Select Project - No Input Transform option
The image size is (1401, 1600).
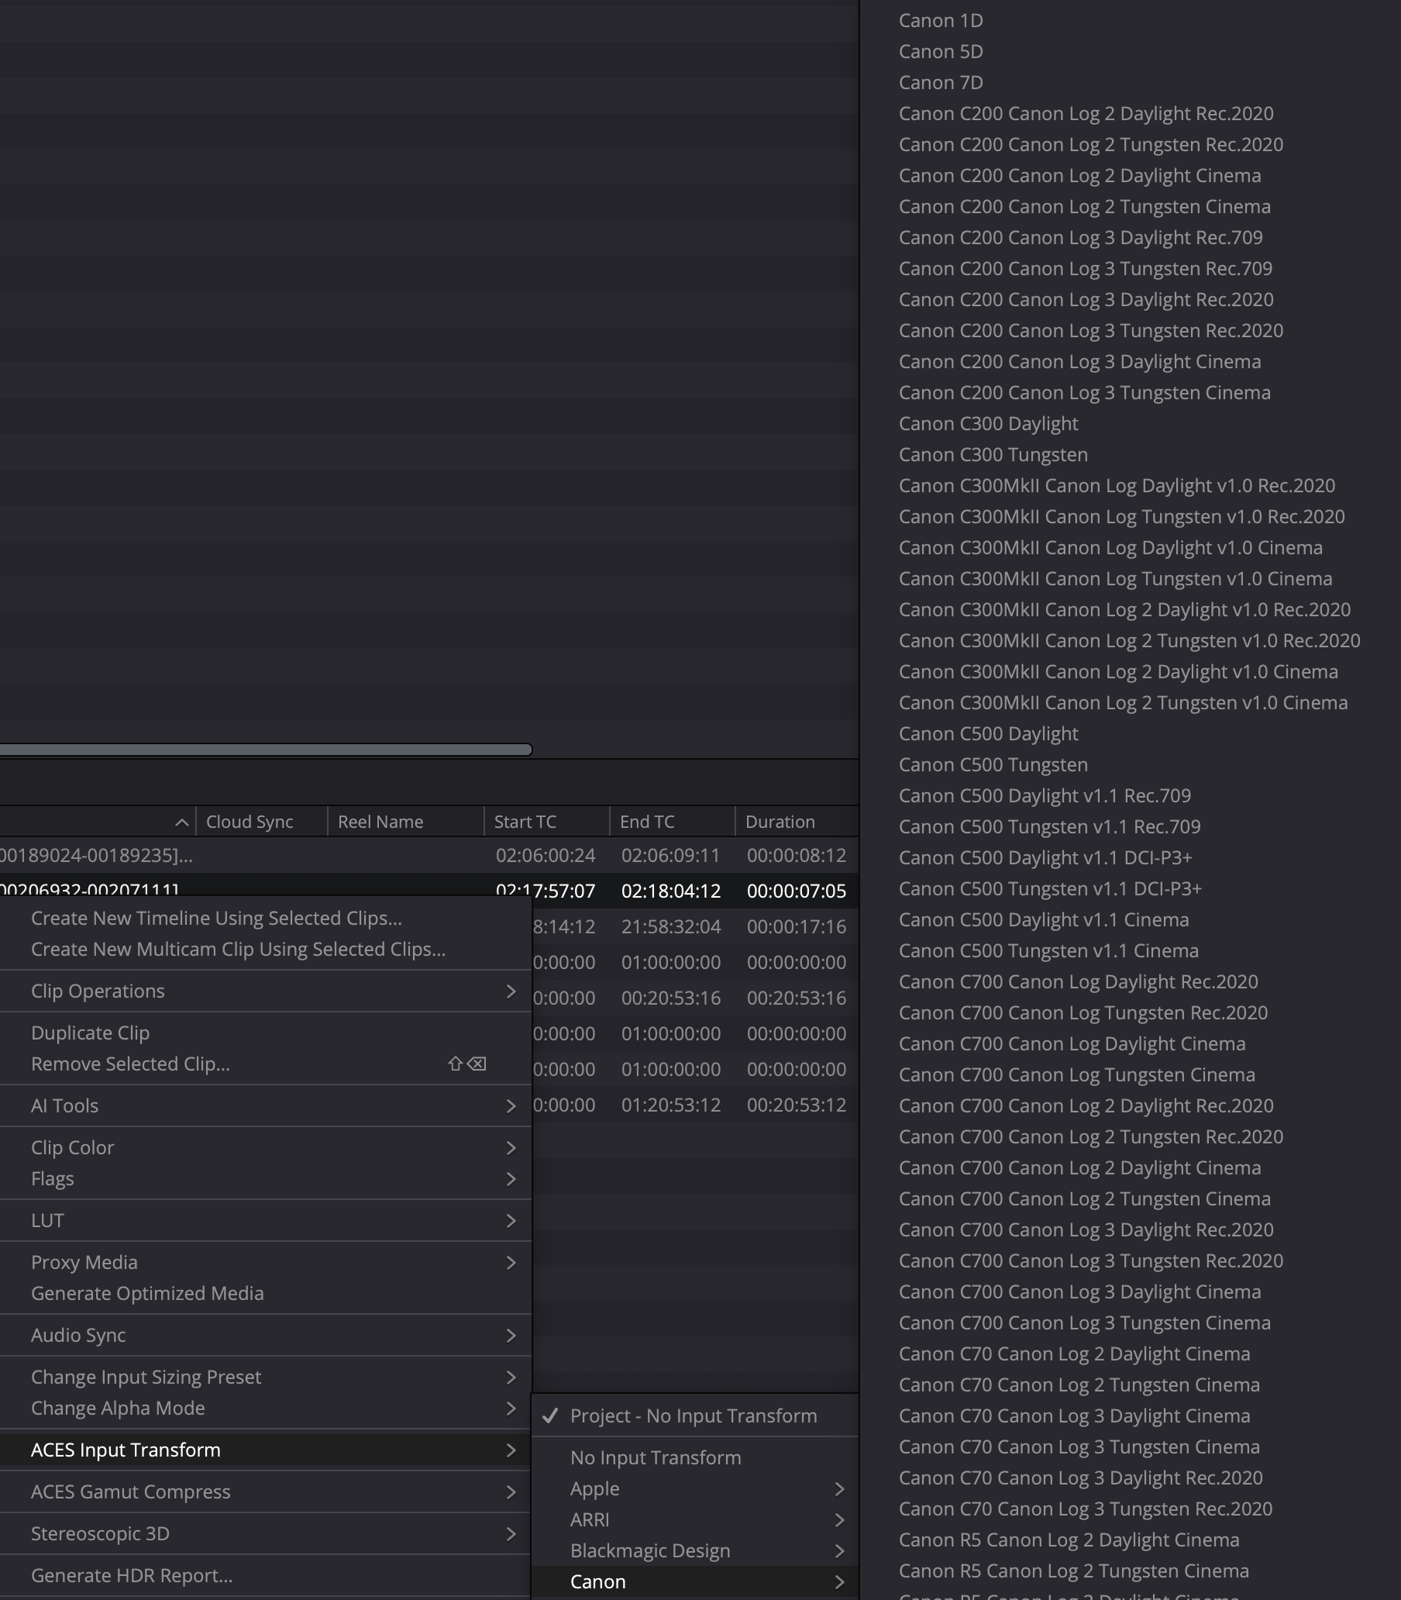(x=695, y=1416)
